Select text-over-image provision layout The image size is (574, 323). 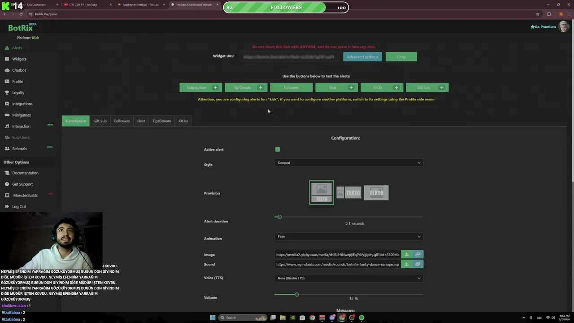(x=376, y=192)
